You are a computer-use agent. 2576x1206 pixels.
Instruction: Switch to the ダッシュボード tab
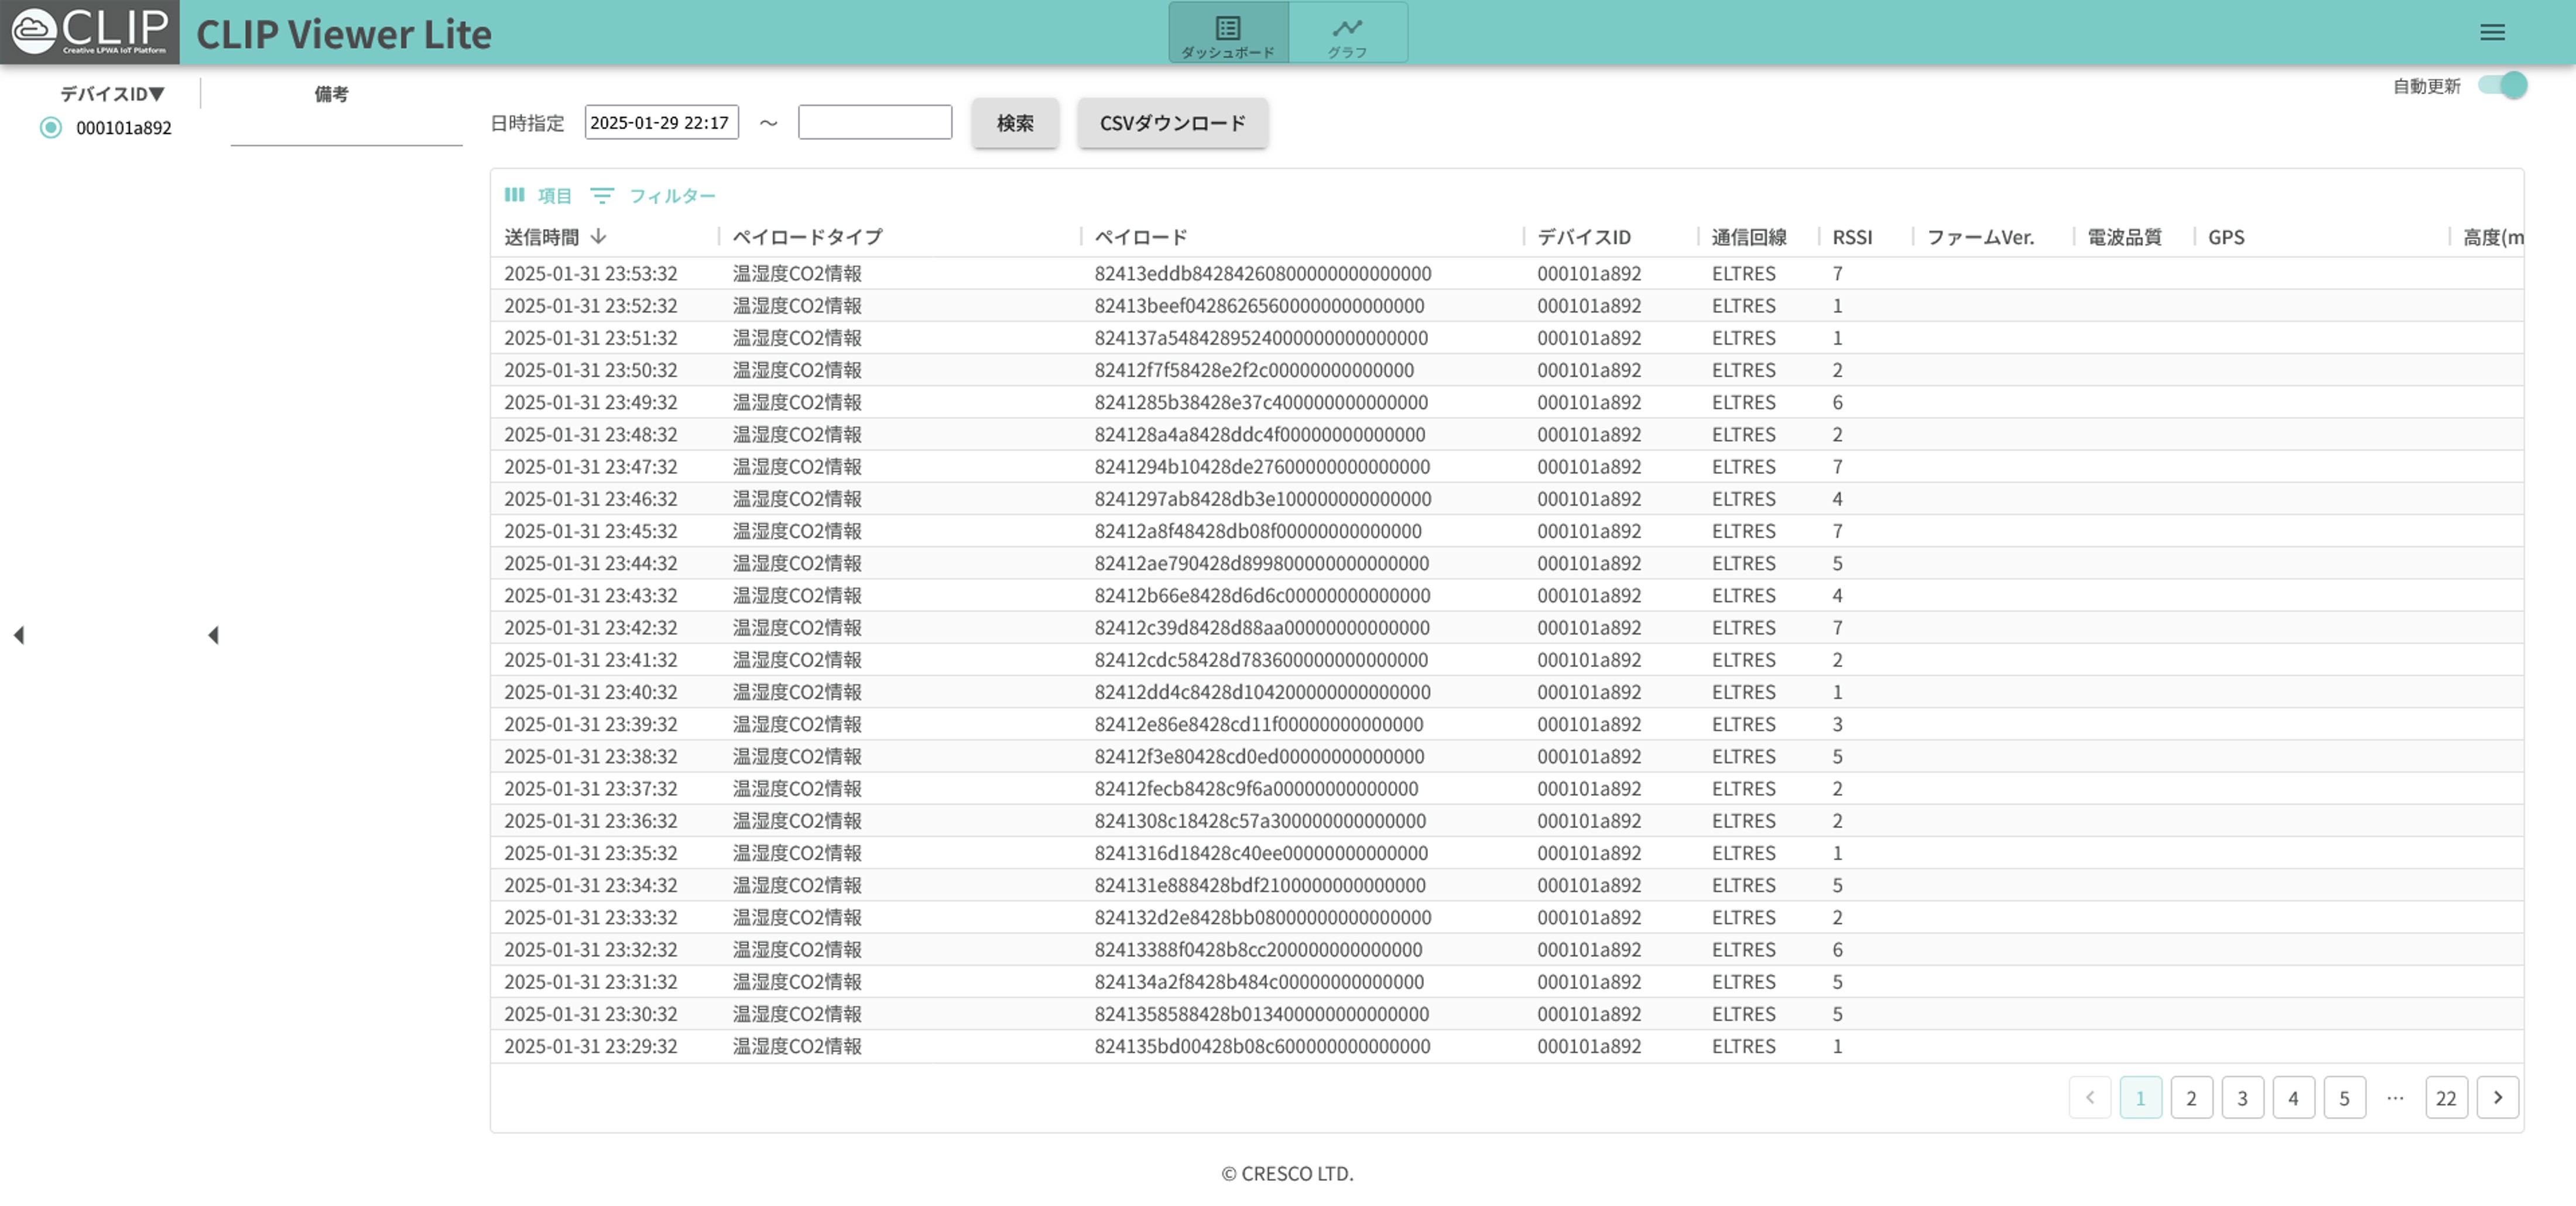(x=1228, y=34)
